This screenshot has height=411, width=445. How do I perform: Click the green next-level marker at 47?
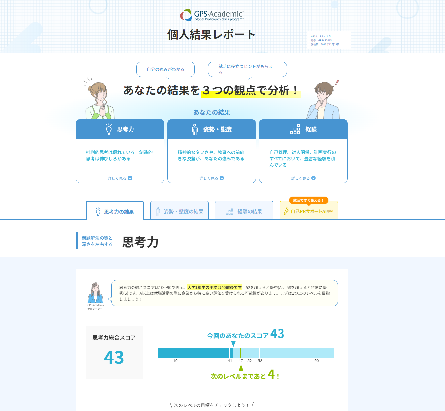coord(241,368)
